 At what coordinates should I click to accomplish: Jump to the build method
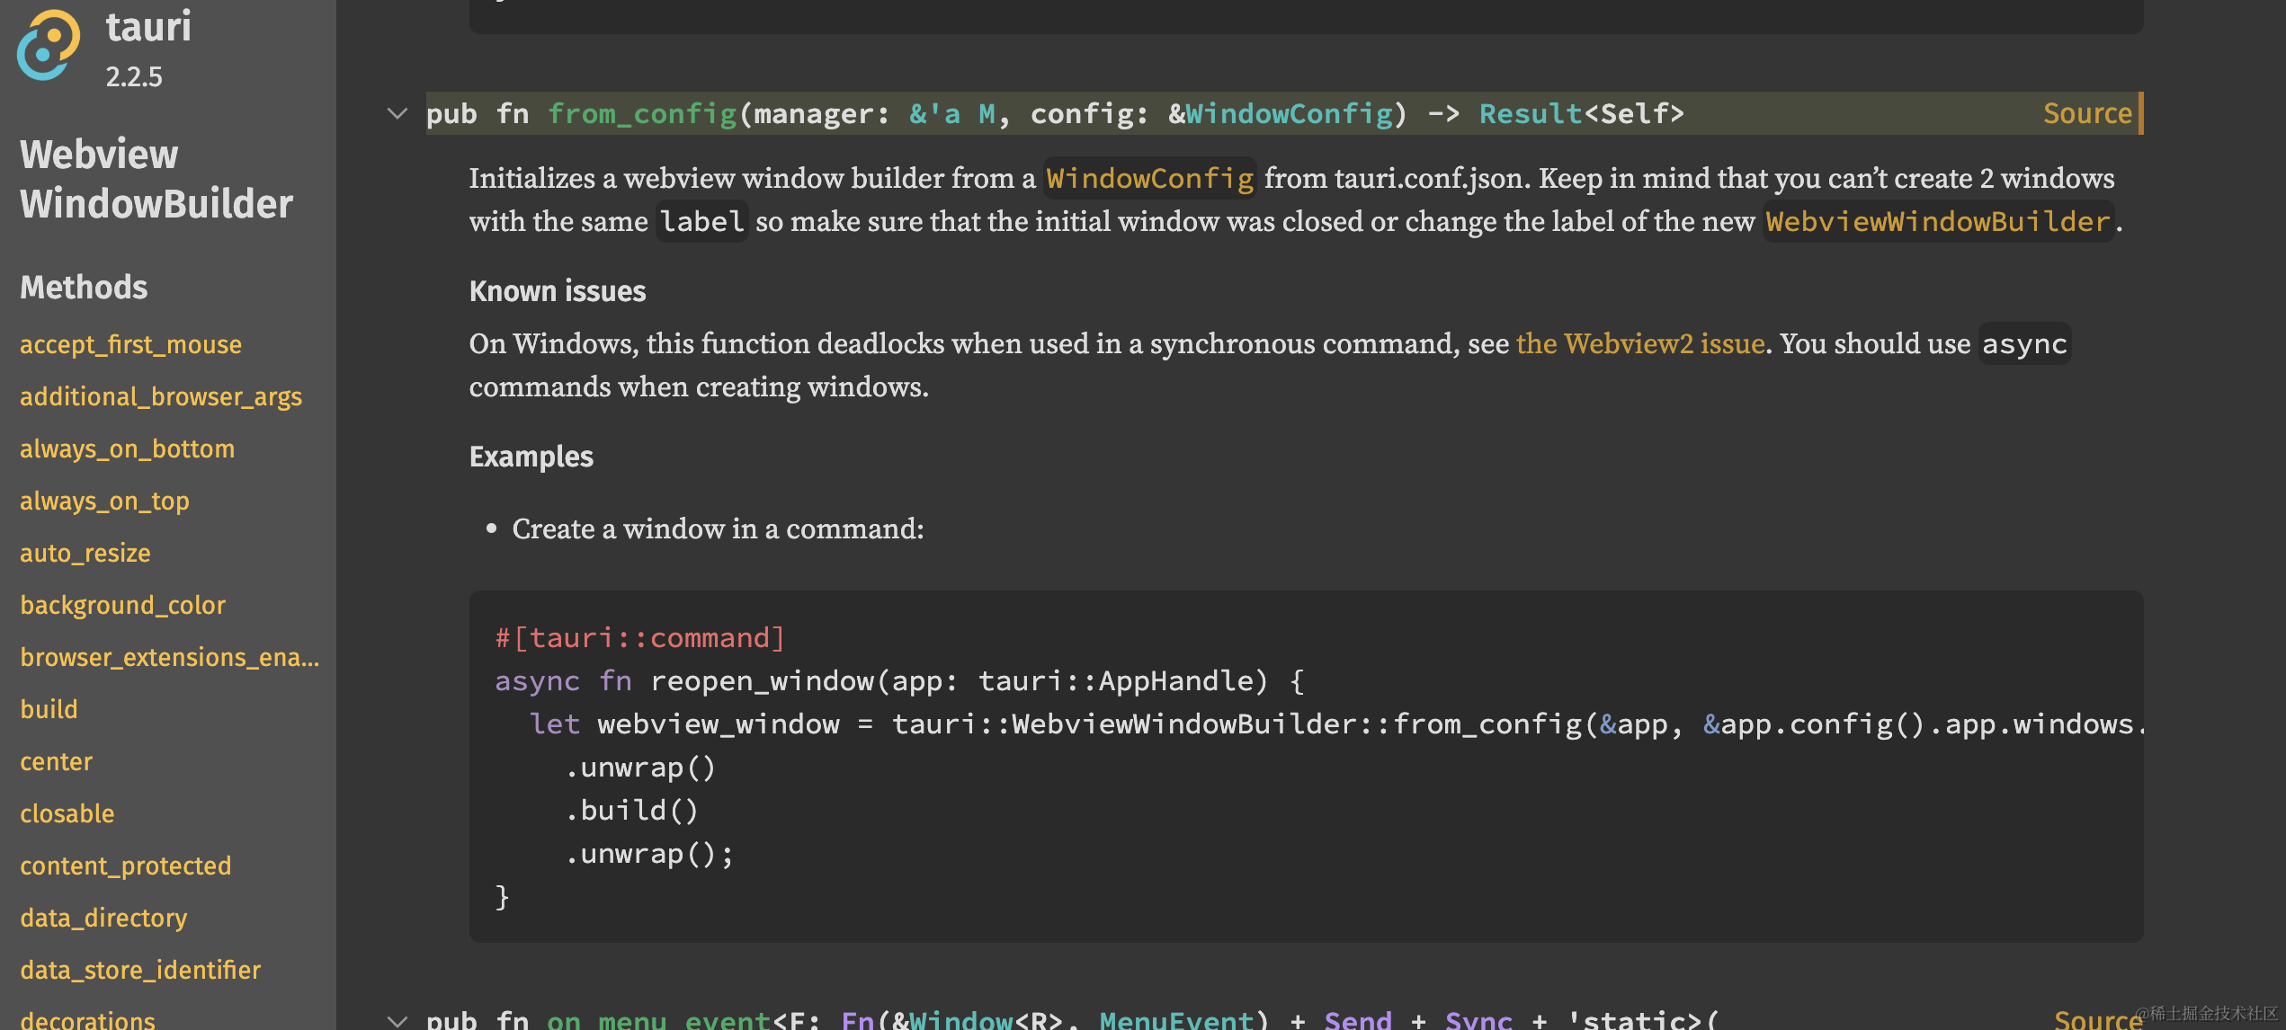pyautogui.click(x=49, y=710)
